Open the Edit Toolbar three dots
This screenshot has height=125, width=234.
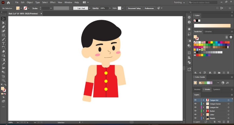click(x=3, y=107)
